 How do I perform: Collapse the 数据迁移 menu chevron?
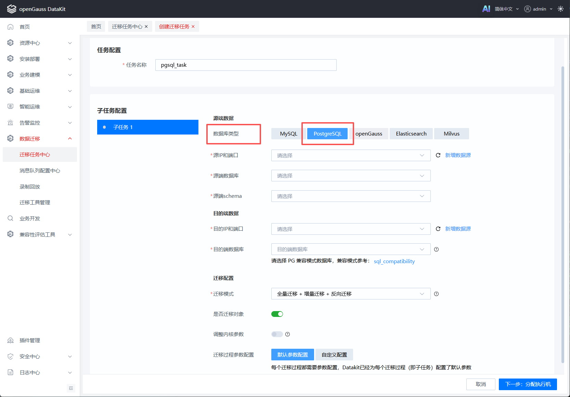coord(70,139)
